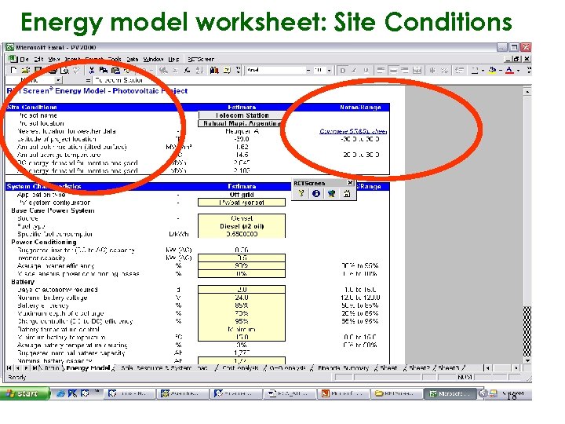Follow the Complete SR&SL sheet link

pyautogui.click(x=353, y=131)
